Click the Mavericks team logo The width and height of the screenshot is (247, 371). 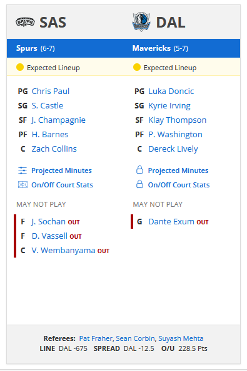(141, 22)
